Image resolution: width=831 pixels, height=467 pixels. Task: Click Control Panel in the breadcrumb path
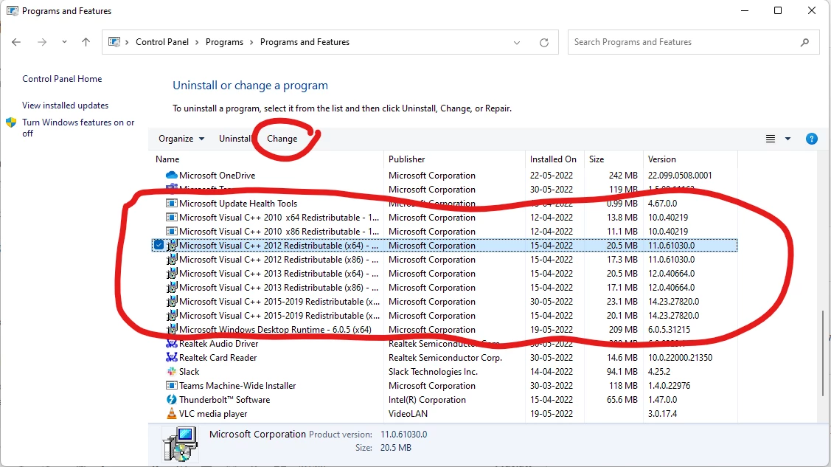point(162,42)
